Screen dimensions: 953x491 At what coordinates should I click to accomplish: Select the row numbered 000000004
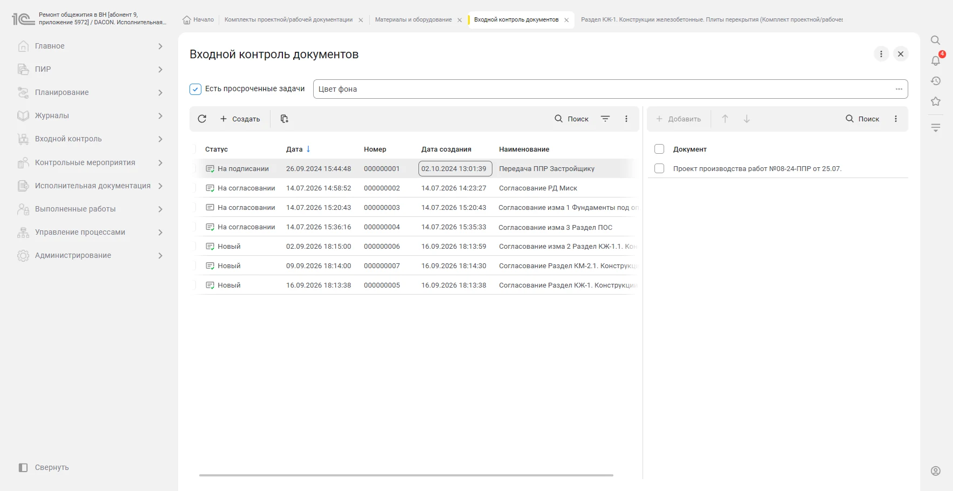coord(415,227)
